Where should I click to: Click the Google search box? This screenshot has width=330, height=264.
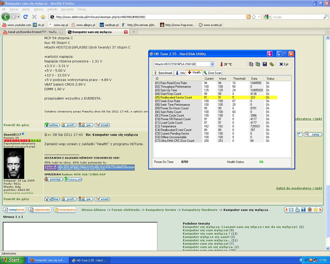click(297, 17)
